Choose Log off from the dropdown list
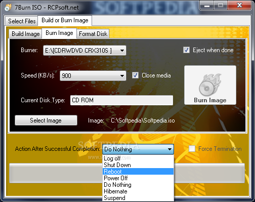This screenshot has width=255, height=202. click(x=138, y=158)
